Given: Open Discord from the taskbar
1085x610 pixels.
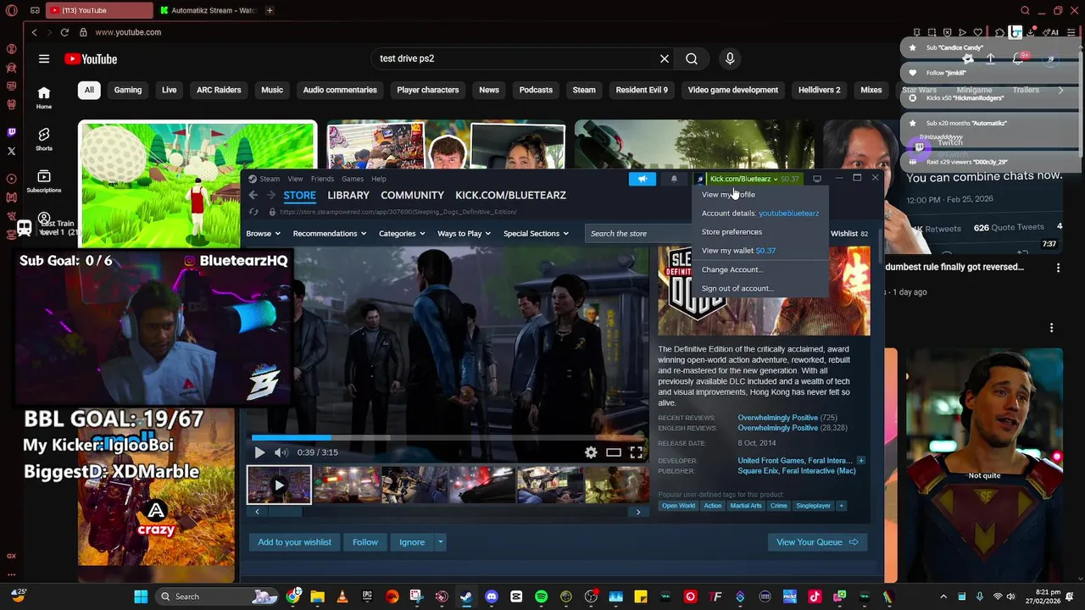Looking at the screenshot, I should 491,596.
